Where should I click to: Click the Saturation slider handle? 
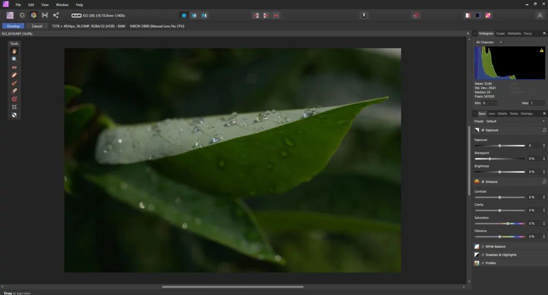click(x=507, y=223)
